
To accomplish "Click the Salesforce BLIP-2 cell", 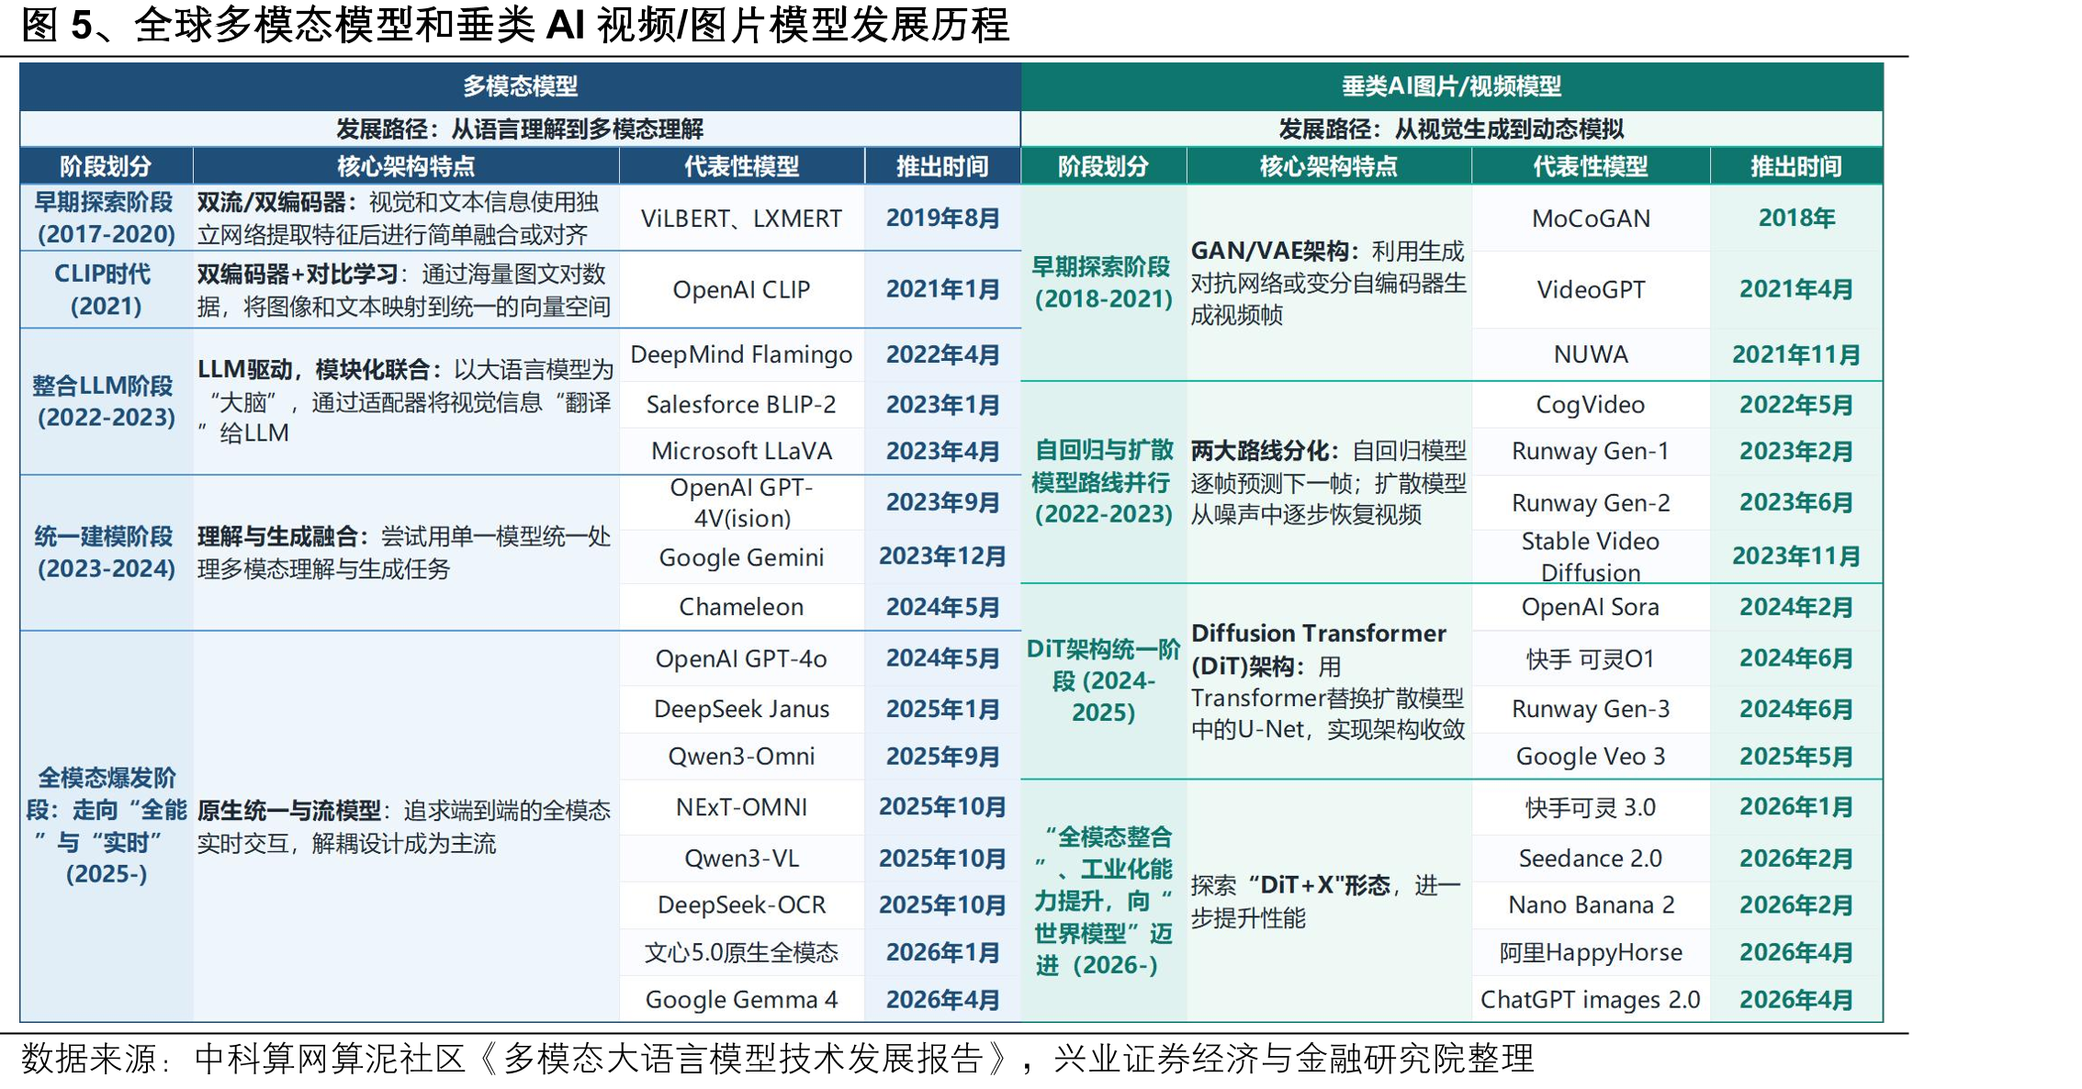I will pyautogui.click(x=741, y=405).
